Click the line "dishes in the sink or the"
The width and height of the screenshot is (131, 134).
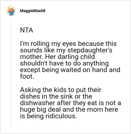point(56,96)
